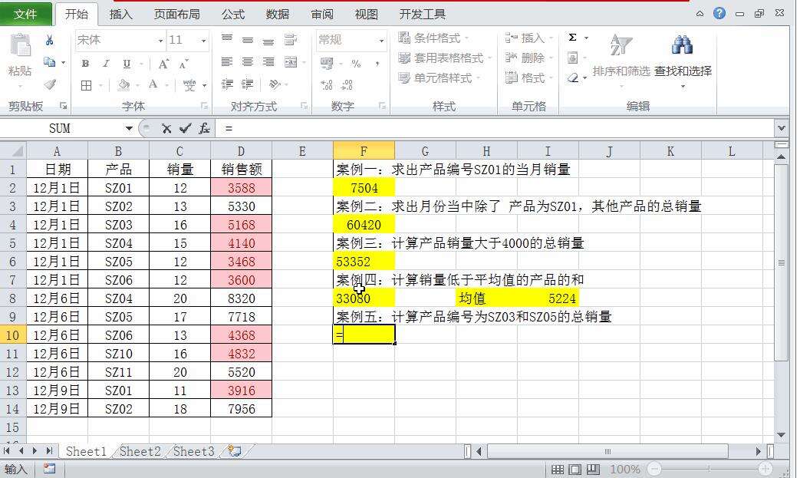The image size is (800, 478).
Task: Click the Fill Color bucket icon
Action: (123, 84)
